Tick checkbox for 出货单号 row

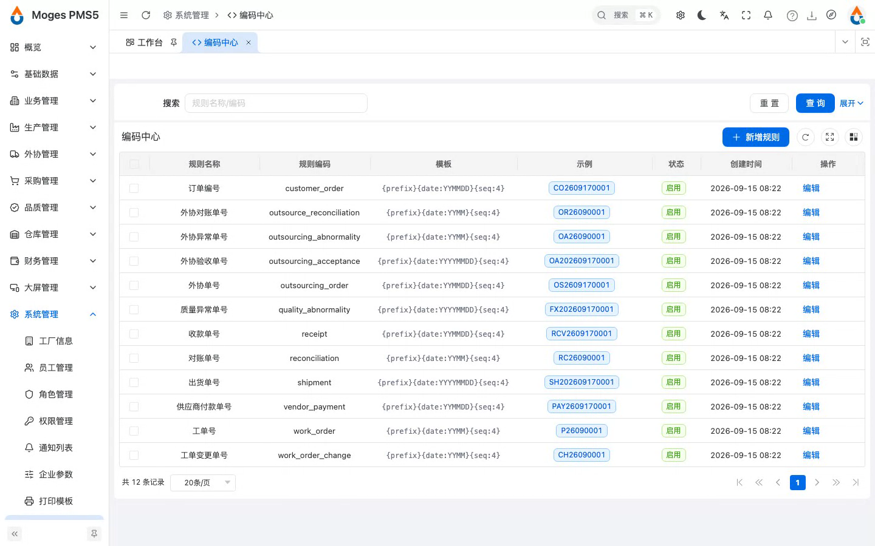coord(134,382)
